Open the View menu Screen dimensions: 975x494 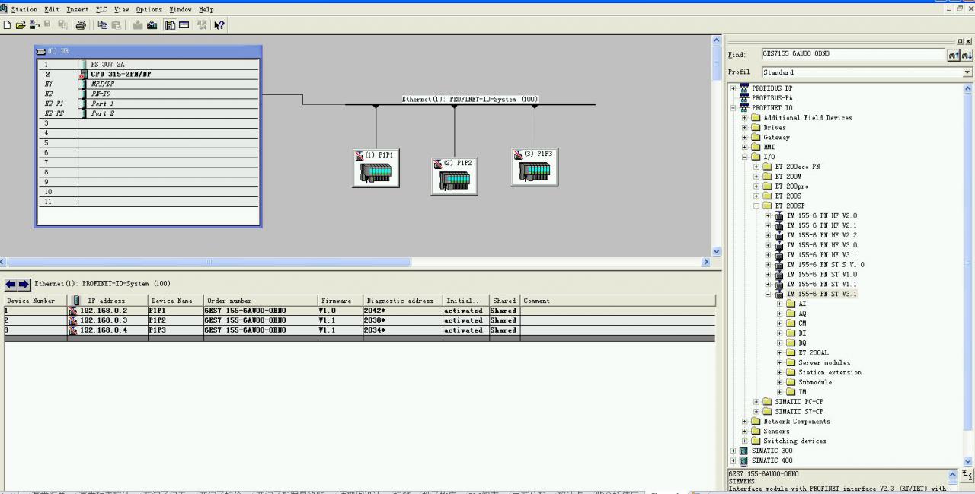coord(121,9)
